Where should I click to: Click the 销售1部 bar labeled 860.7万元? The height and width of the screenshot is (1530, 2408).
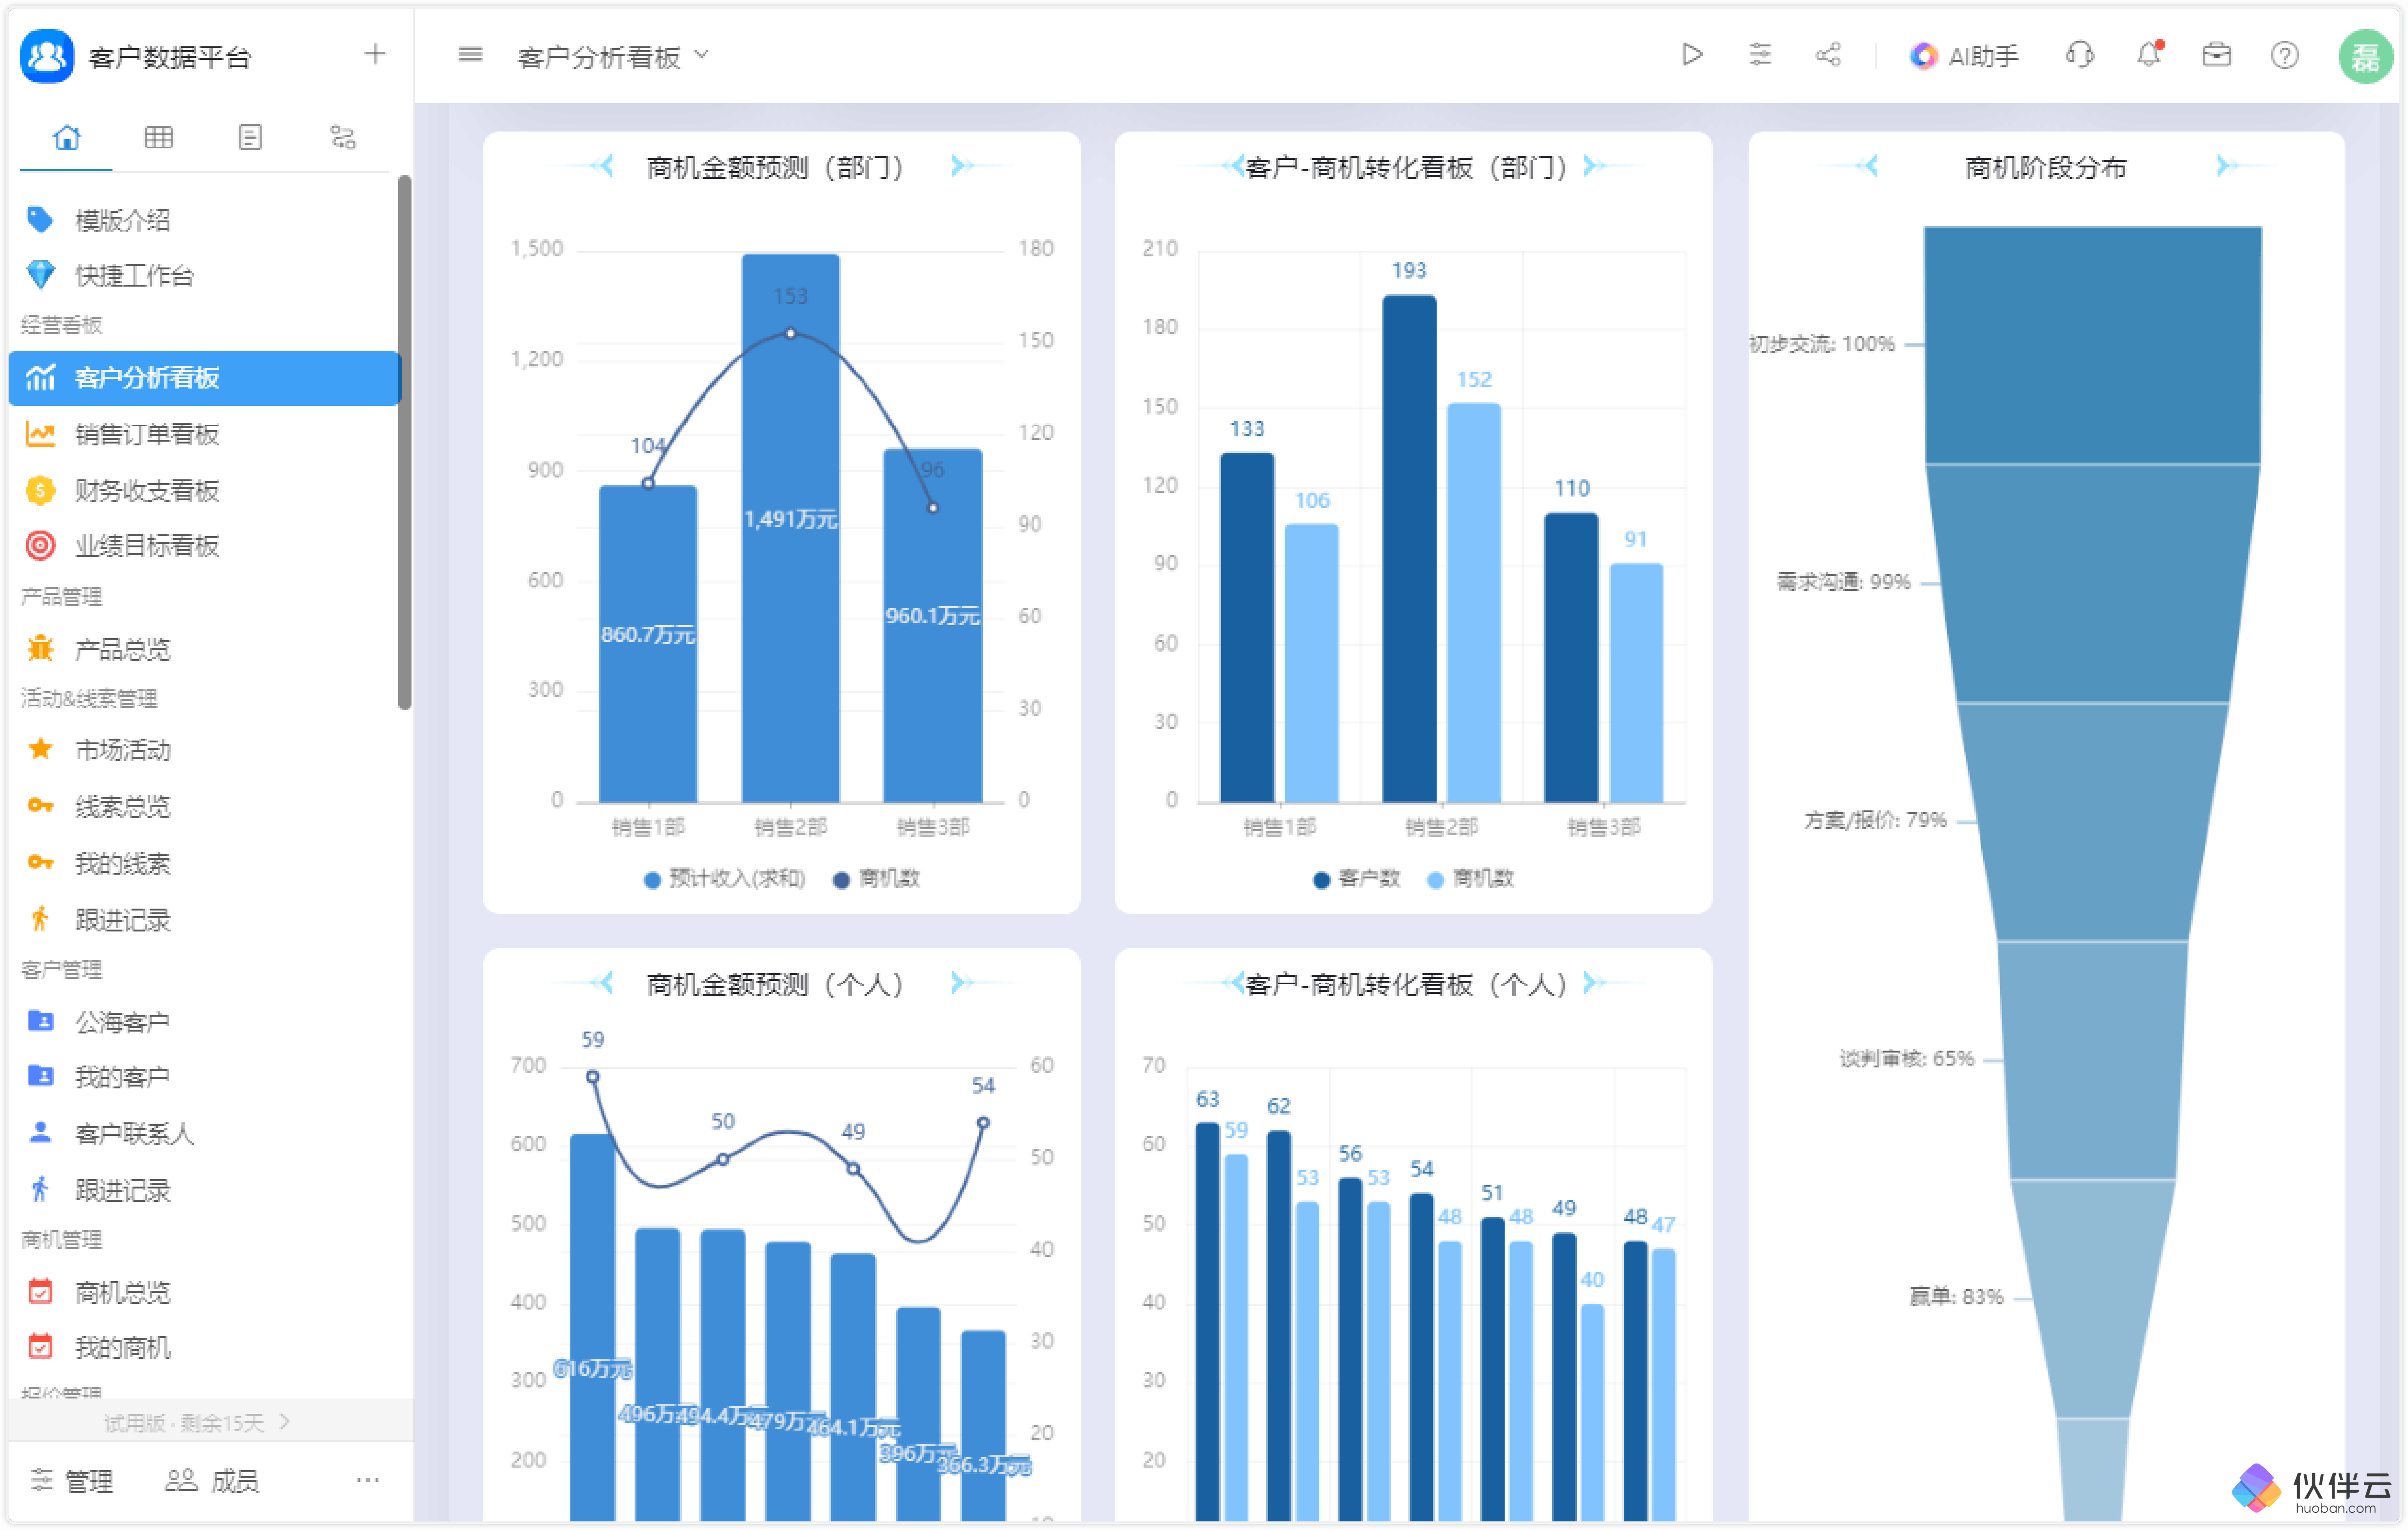pyautogui.click(x=648, y=644)
